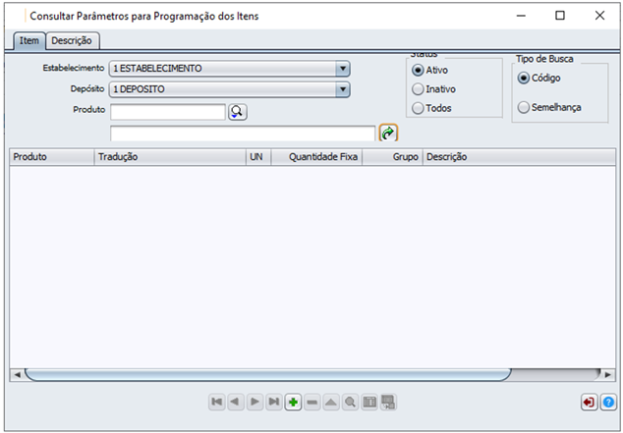Image resolution: width=623 pixels, height=433 pixels.
Task: Click the product search magnifier icon
Action: pos(238,112)
